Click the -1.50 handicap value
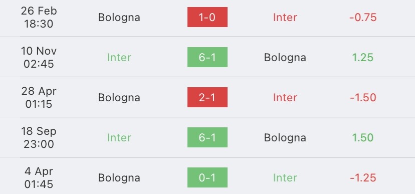Screen dimensions: 415x194 (363, 98)
